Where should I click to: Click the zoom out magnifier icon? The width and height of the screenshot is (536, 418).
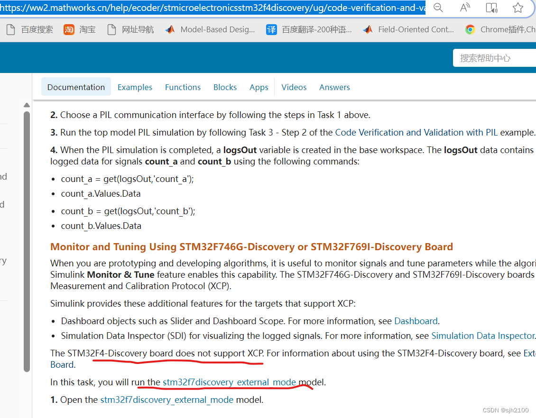438,8
